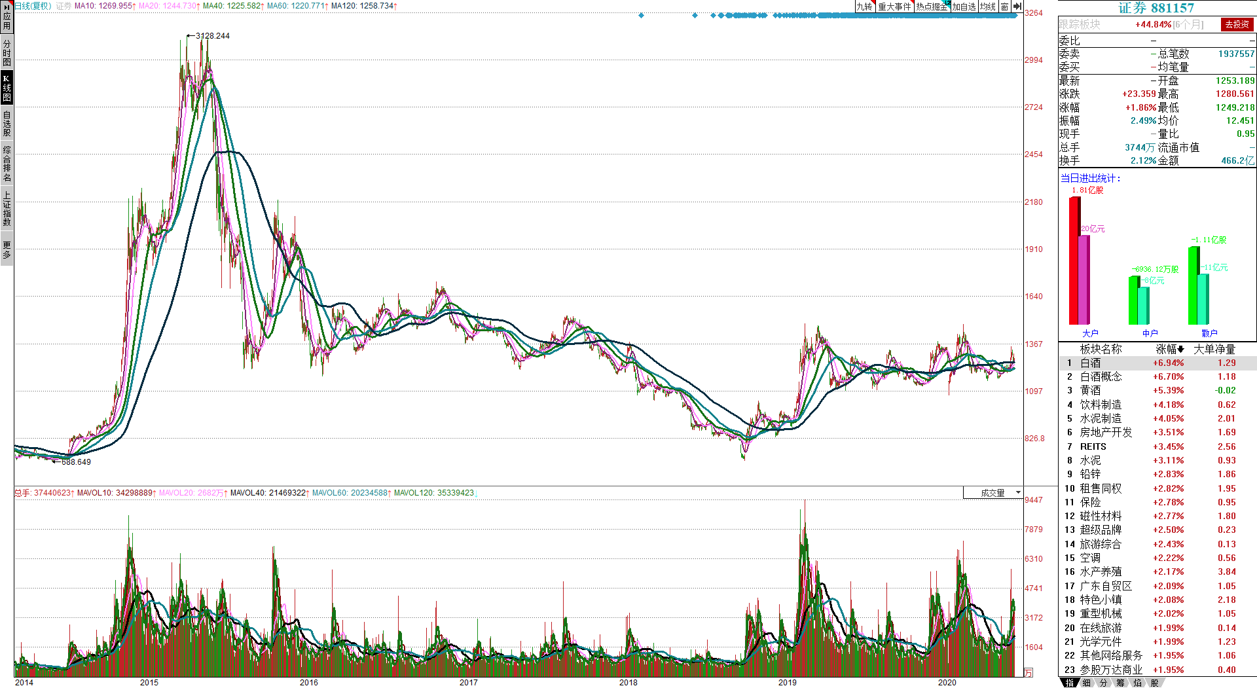Select the 水泥制造 sector row
1257x688 pixels.
pyautogui.click(x=1157, y=418)
